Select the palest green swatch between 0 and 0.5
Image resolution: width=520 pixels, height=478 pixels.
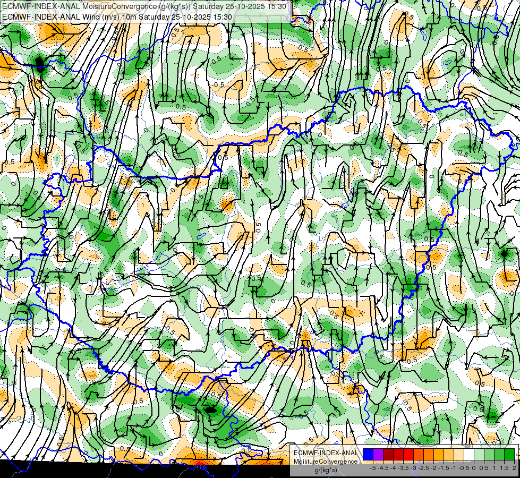[479, 455]
